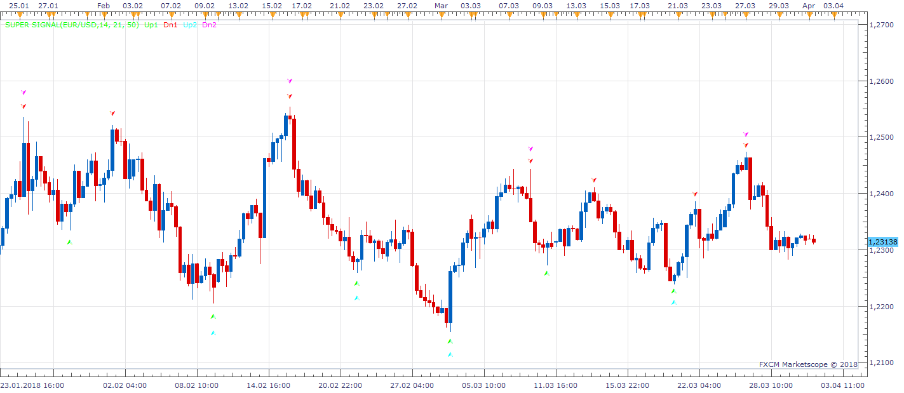Click the red Dn1 legend label
The image size is (904, 393).
pos(170,25)
